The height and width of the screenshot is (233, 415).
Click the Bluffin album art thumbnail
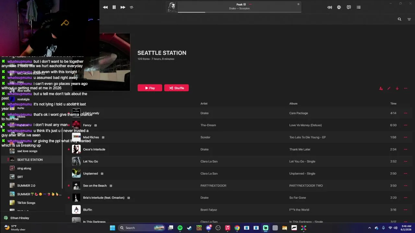point(76,210)
